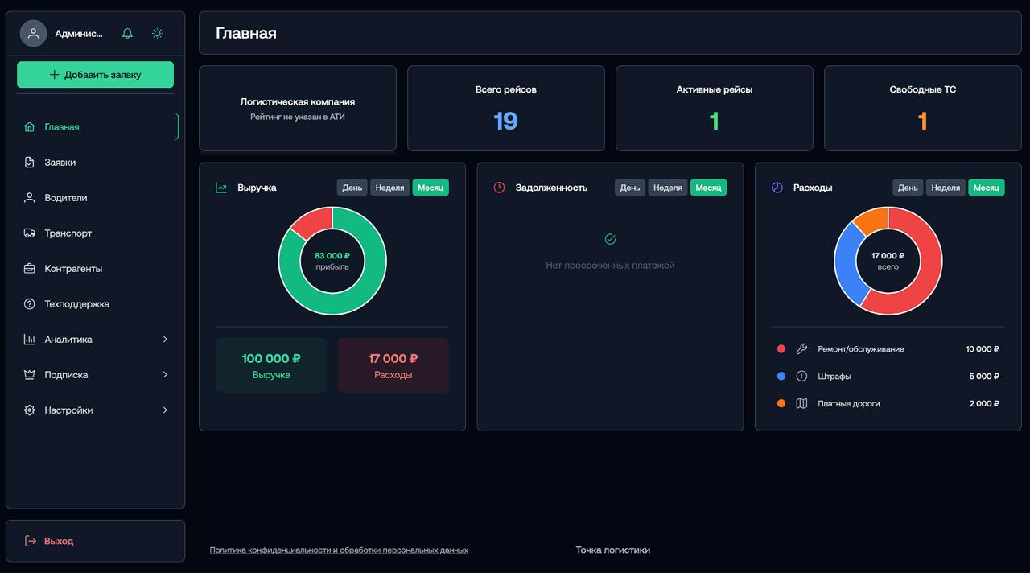Expand the Аналитика submenu chevron
This screenshot has width=1030, height=573.
166,340
